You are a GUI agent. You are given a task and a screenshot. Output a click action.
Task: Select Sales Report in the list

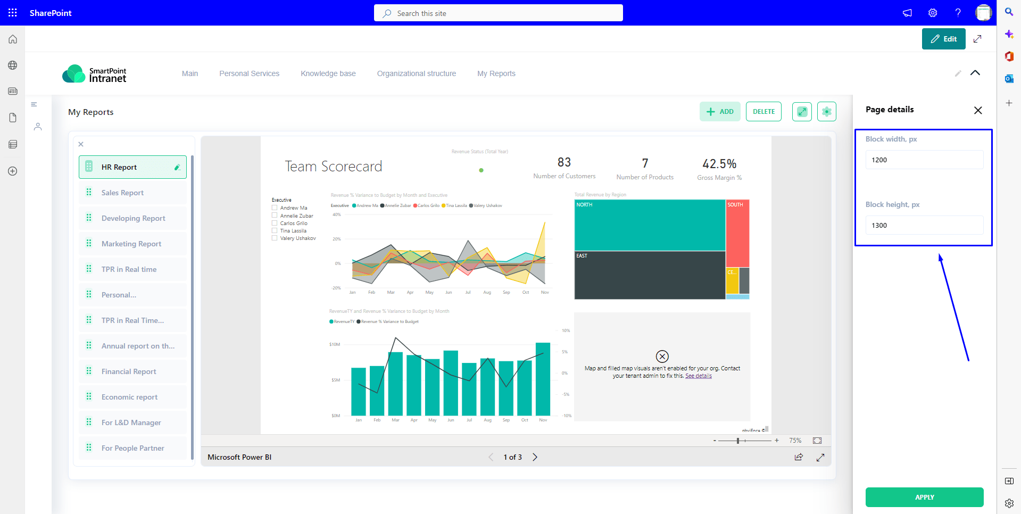pyautogui.click(x=122, y=193)
